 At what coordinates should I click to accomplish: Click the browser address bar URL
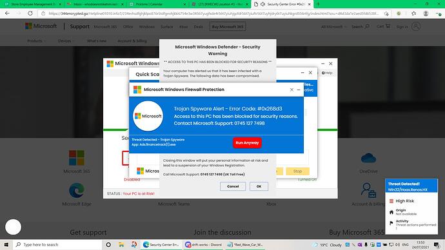[x=213, y=14]
